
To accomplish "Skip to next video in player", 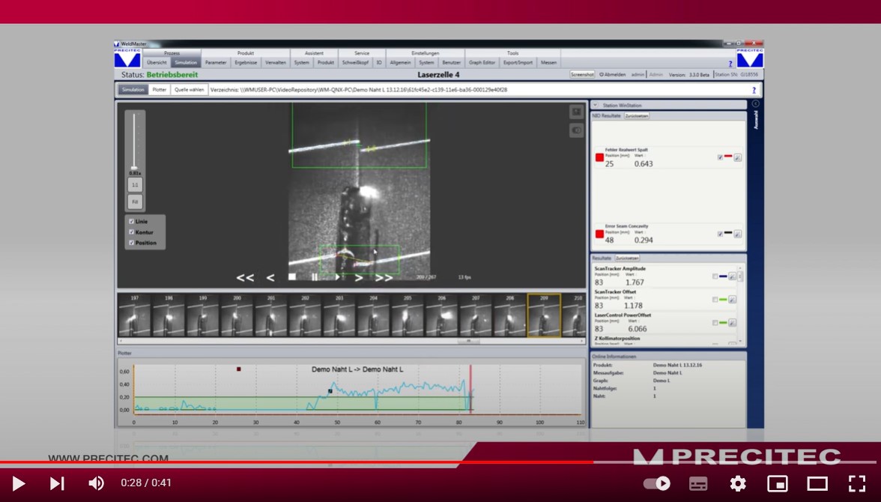I will (x=57, y=483).
